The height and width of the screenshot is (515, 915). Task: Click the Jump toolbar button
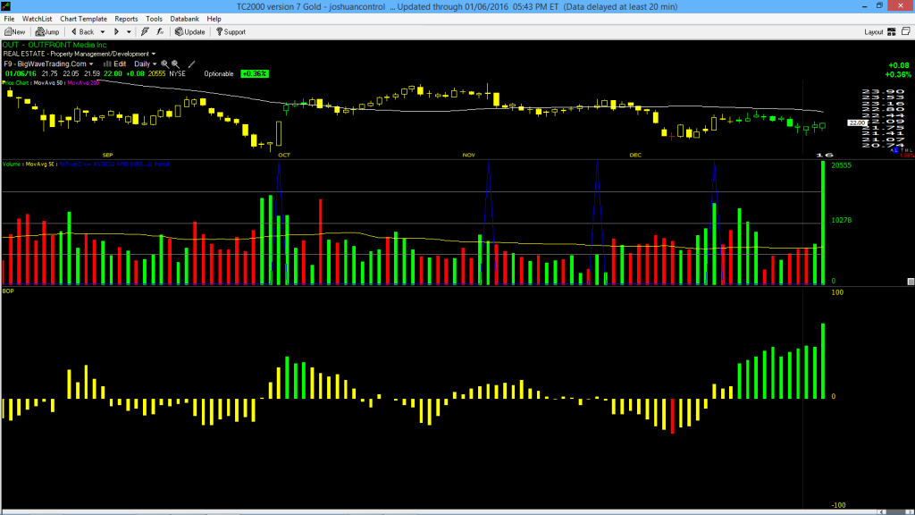coord(47,31)
